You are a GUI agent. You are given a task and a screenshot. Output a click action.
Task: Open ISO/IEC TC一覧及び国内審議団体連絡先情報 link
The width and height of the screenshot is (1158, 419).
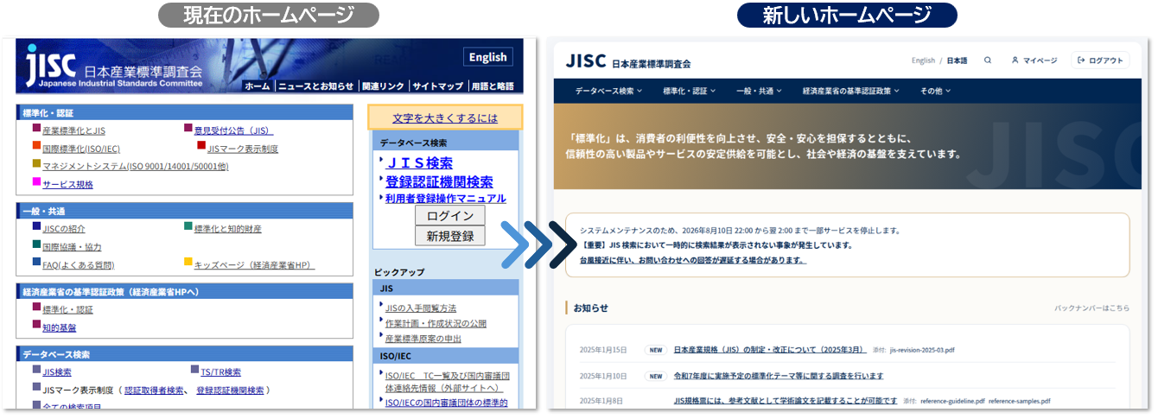pyautogui.click(x=447, y=381)
